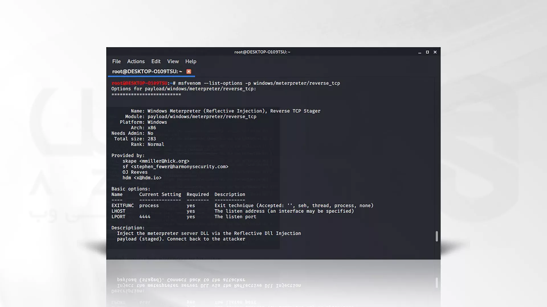Click skape <mmiller@hick.org> author line
Viewport: 547px width, 307px height.
click(156, 161)
